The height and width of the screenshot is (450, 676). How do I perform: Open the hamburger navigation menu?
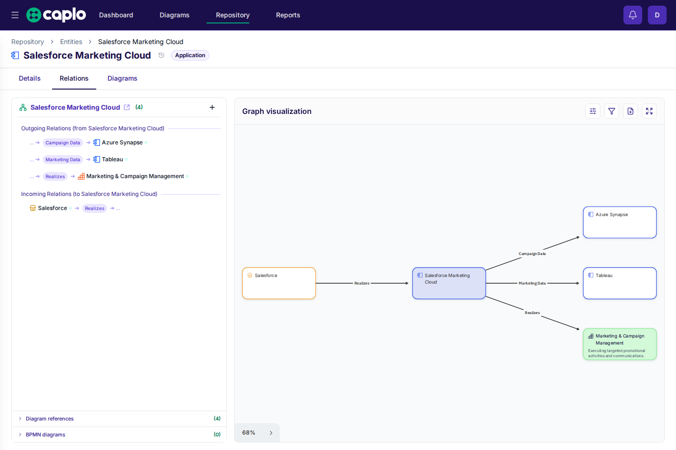click(x=15, y=15)
